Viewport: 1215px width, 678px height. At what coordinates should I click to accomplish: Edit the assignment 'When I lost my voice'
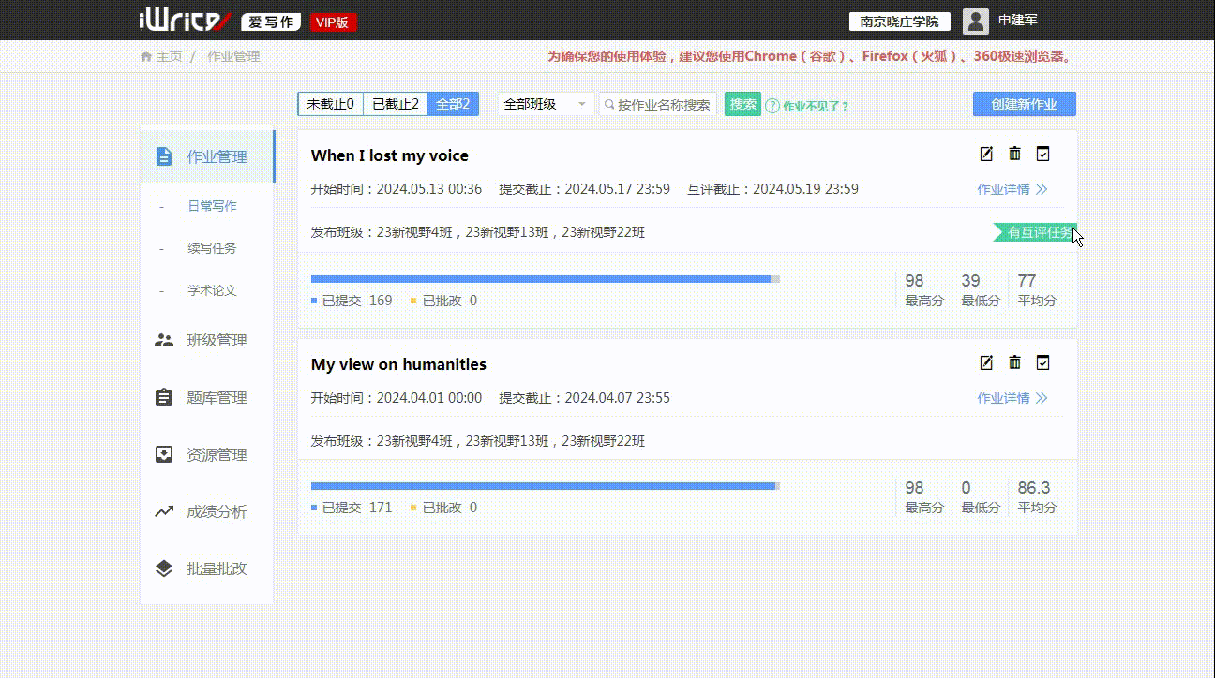(x=985, y=154)
